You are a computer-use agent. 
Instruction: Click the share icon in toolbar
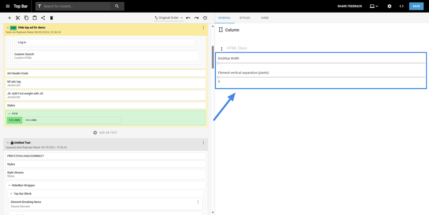coord(43,18)
